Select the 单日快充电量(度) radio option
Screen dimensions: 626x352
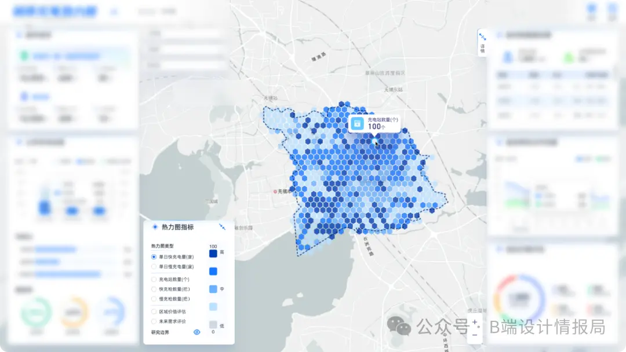154,256
